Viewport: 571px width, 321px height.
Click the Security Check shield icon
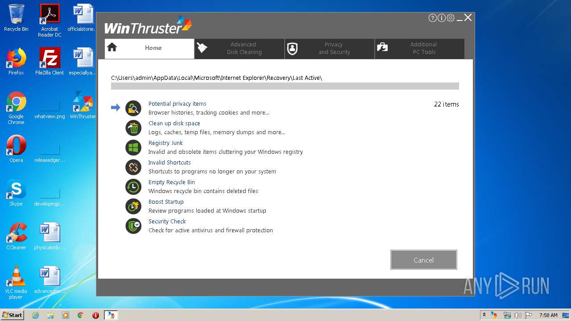133,226
